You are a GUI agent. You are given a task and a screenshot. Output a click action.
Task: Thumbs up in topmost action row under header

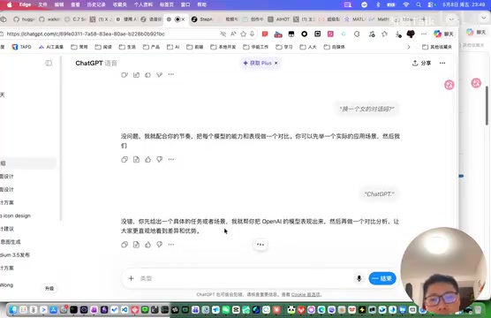pos(147,75)
